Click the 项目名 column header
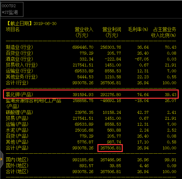The image size is (182, 179). [13, 29]
